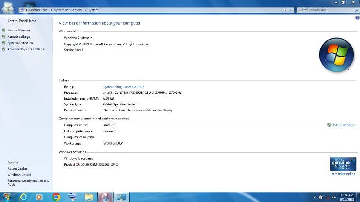The height and width of the screenshot is (202, 360).
Task: Click the Remote settings shield icon
Action: pos(4,37)
